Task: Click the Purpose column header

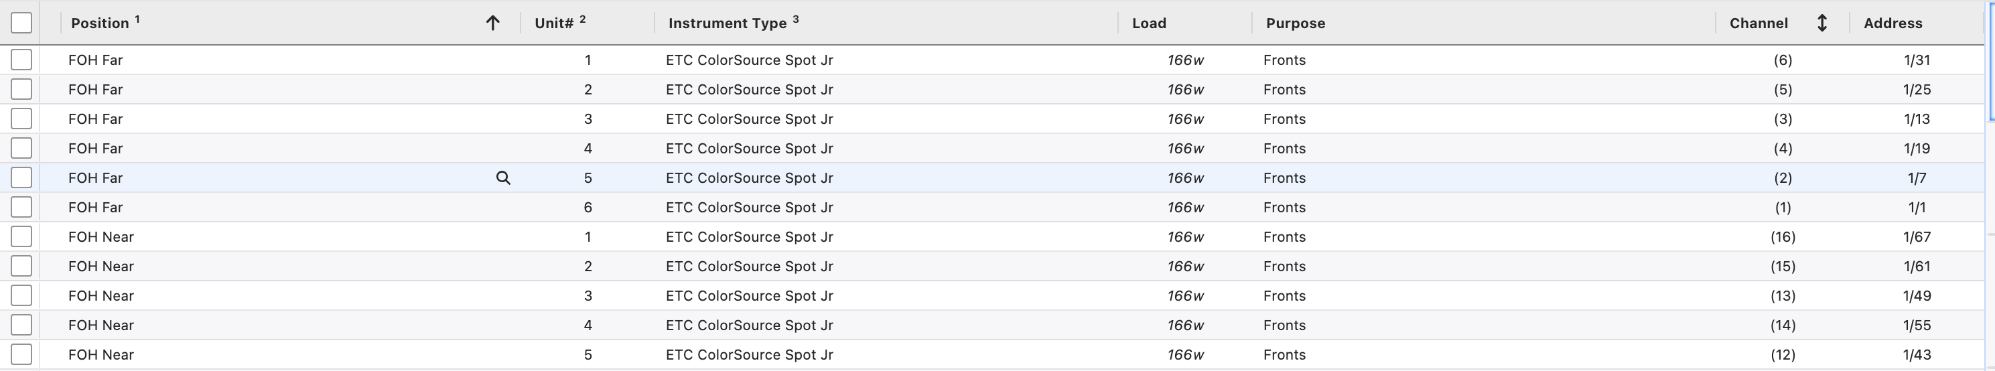Action: click(x=1295, y=23)
